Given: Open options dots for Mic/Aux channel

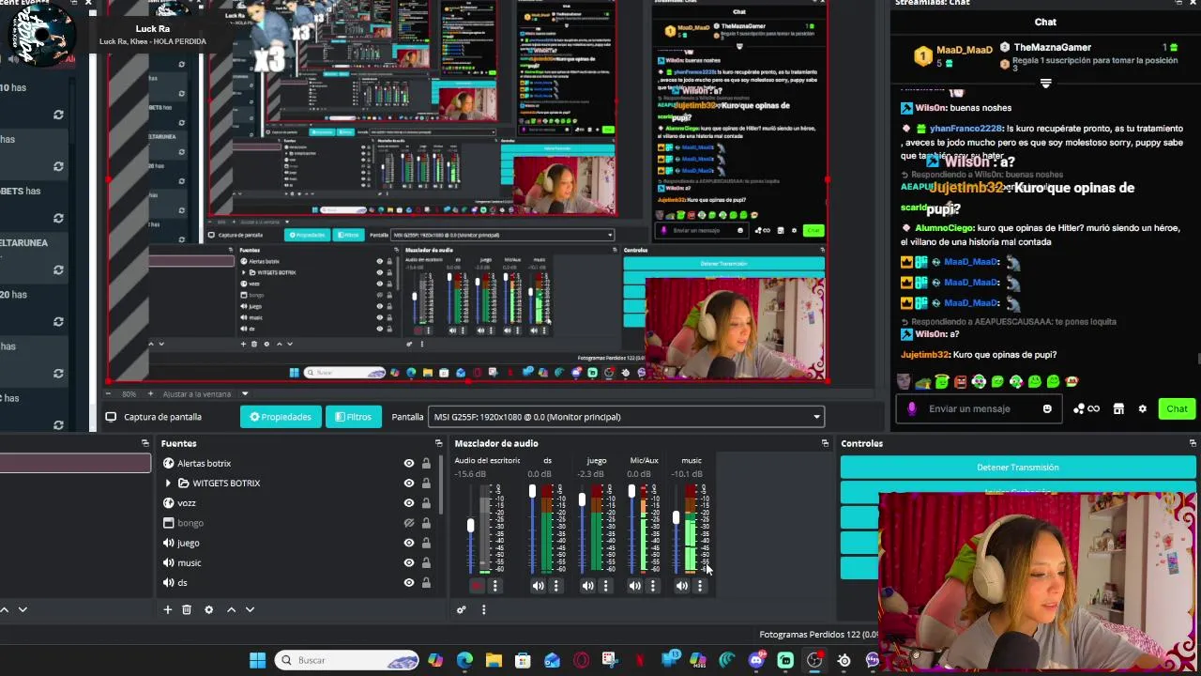Looking at the screenshot, I should [x=652, y=586].
